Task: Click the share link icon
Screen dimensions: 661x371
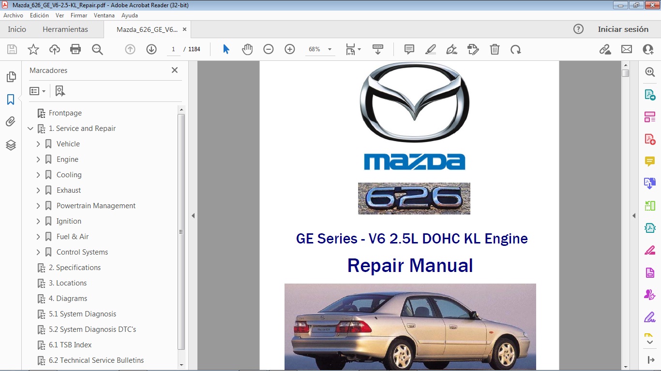Action: 605,49
